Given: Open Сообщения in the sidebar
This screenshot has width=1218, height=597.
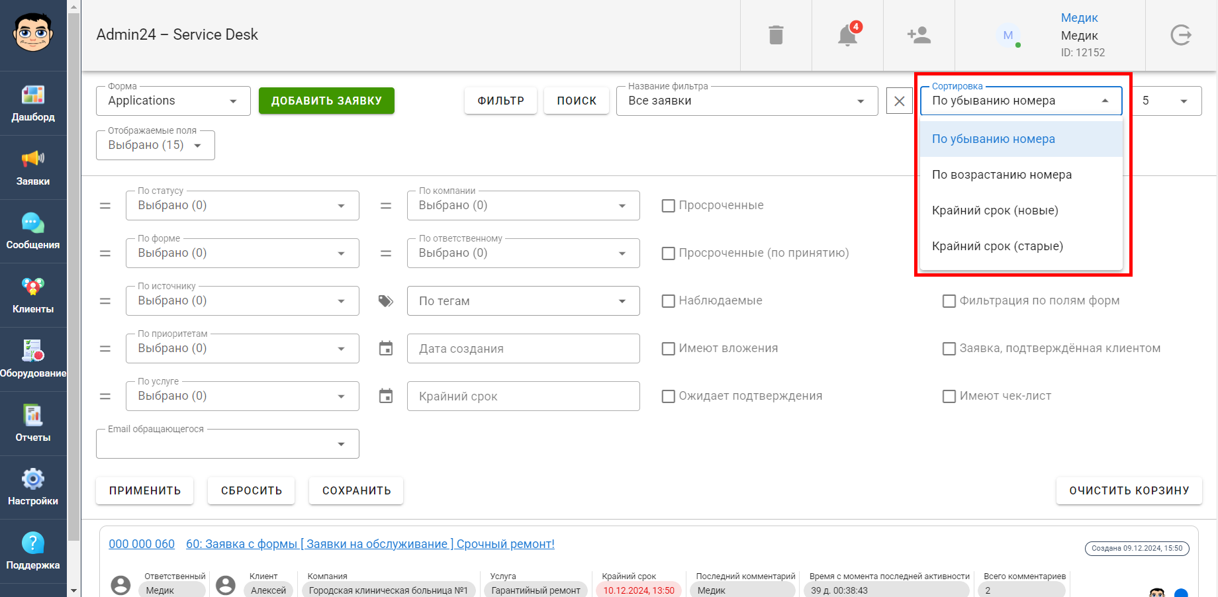Looking at the screenshot, I should pyautogui.click(x=33, y=232).
